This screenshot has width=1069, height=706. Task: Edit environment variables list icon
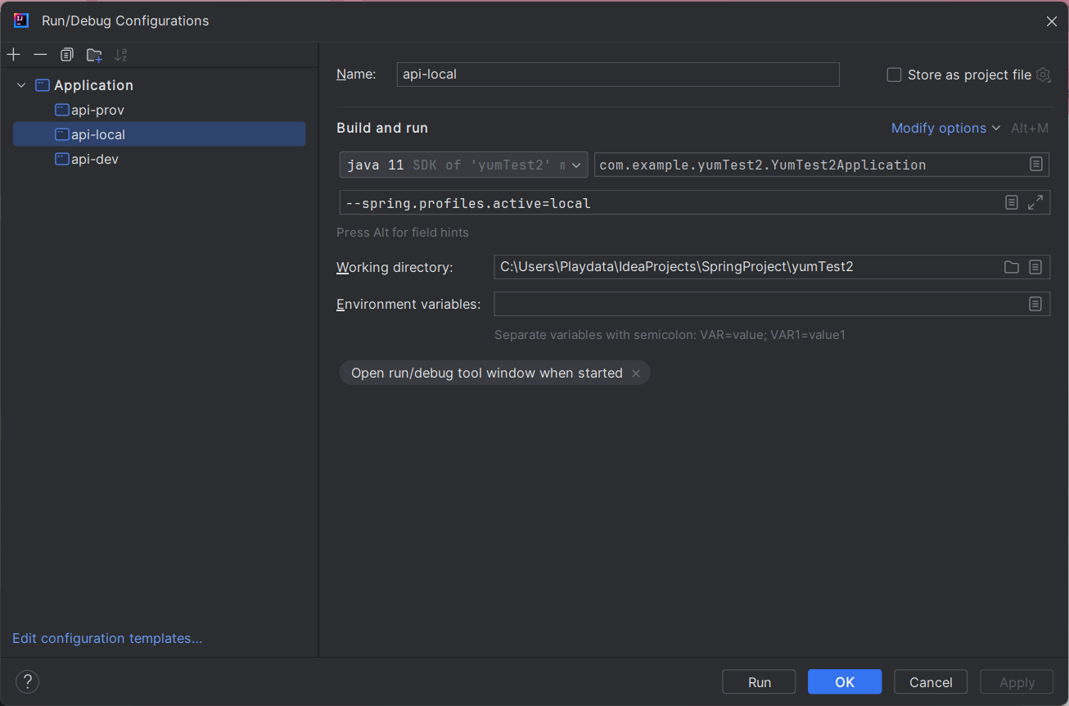(x=1035, y=304)
